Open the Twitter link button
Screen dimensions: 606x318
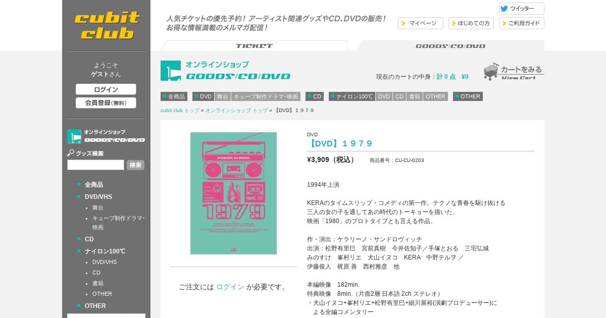522,9
